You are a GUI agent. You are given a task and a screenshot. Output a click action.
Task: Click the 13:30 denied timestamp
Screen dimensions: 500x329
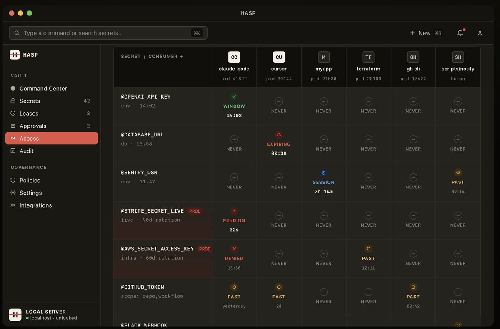point(234,268)
